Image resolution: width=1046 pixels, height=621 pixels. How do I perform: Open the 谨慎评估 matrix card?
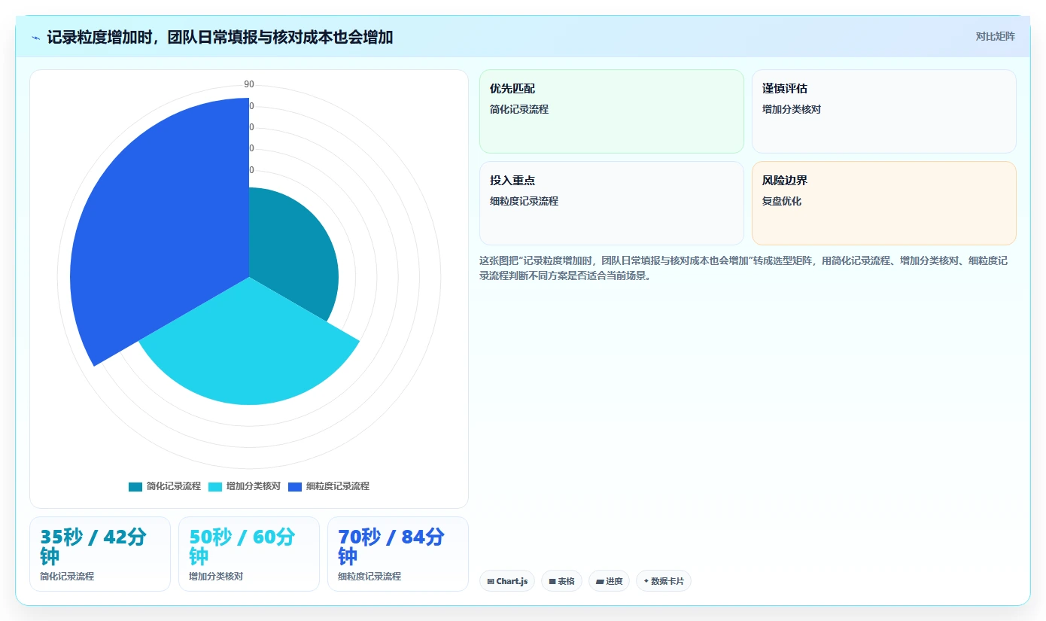pyautogui.click(x=883, y=111)
